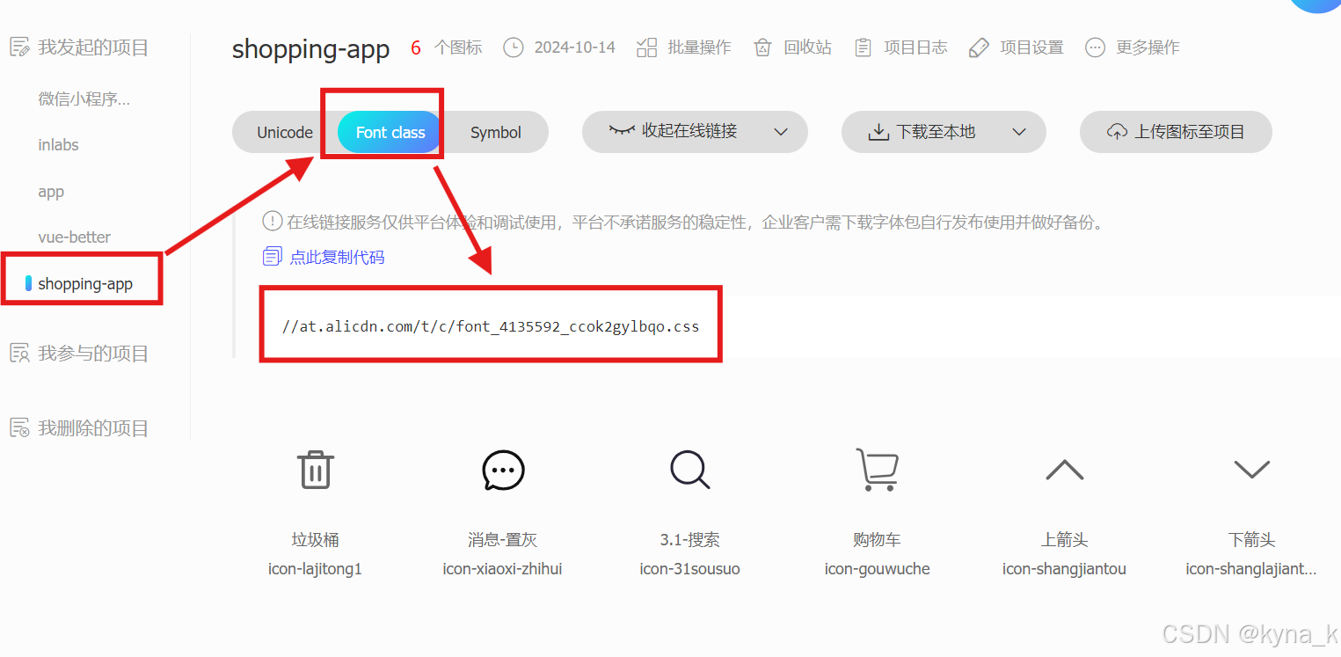Click the font CSS link at.alicdn.com
The width and height of the screenshot is (1341, 657).
click(491, 326)
